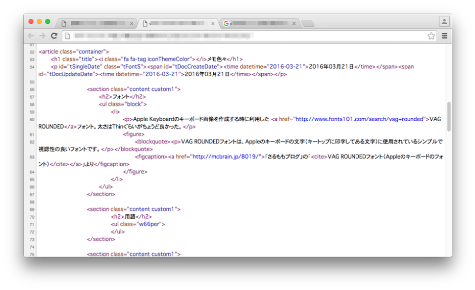
Task: Click into the address bar URL field
Action: [x=243, y=36]
